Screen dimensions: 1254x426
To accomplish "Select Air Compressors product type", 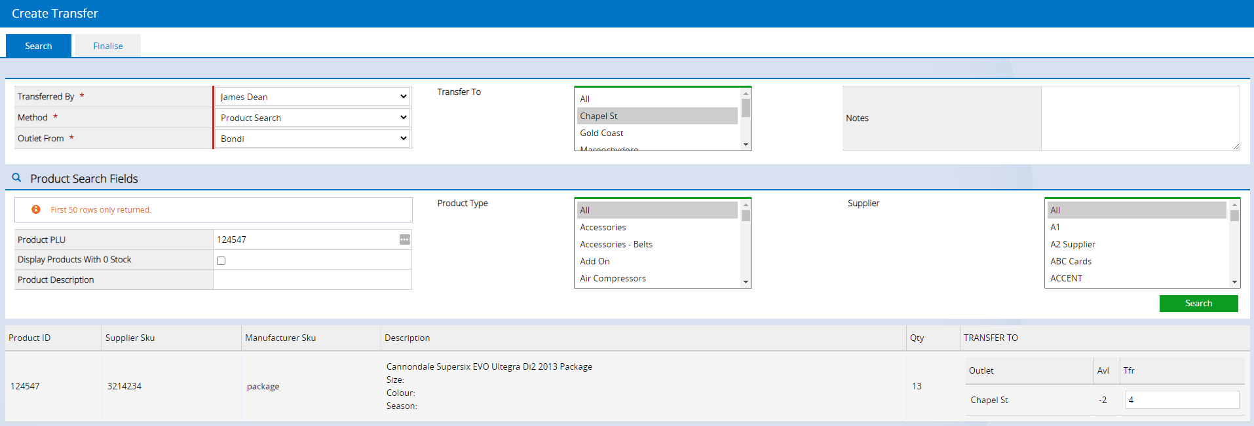I will [x=657, y=278].
